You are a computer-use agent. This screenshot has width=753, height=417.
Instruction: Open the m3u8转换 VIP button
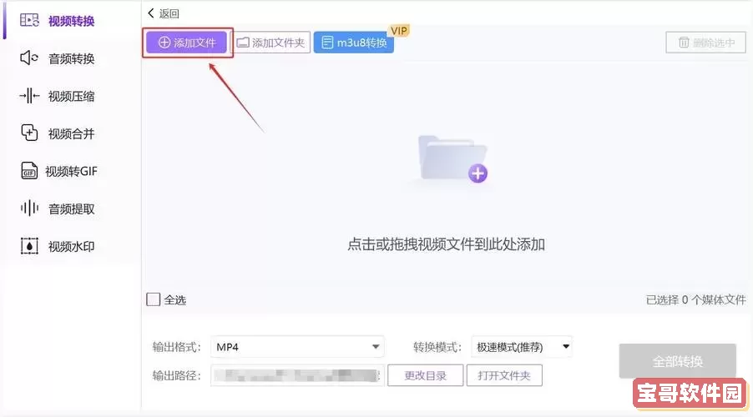click(354, 43)
